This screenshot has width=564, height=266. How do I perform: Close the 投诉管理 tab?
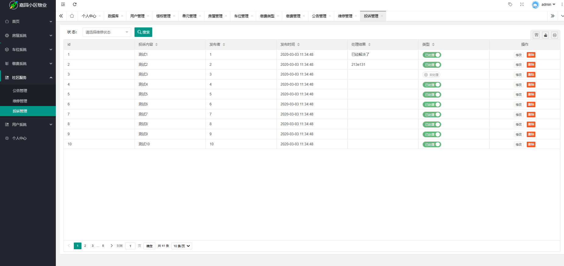382,16
